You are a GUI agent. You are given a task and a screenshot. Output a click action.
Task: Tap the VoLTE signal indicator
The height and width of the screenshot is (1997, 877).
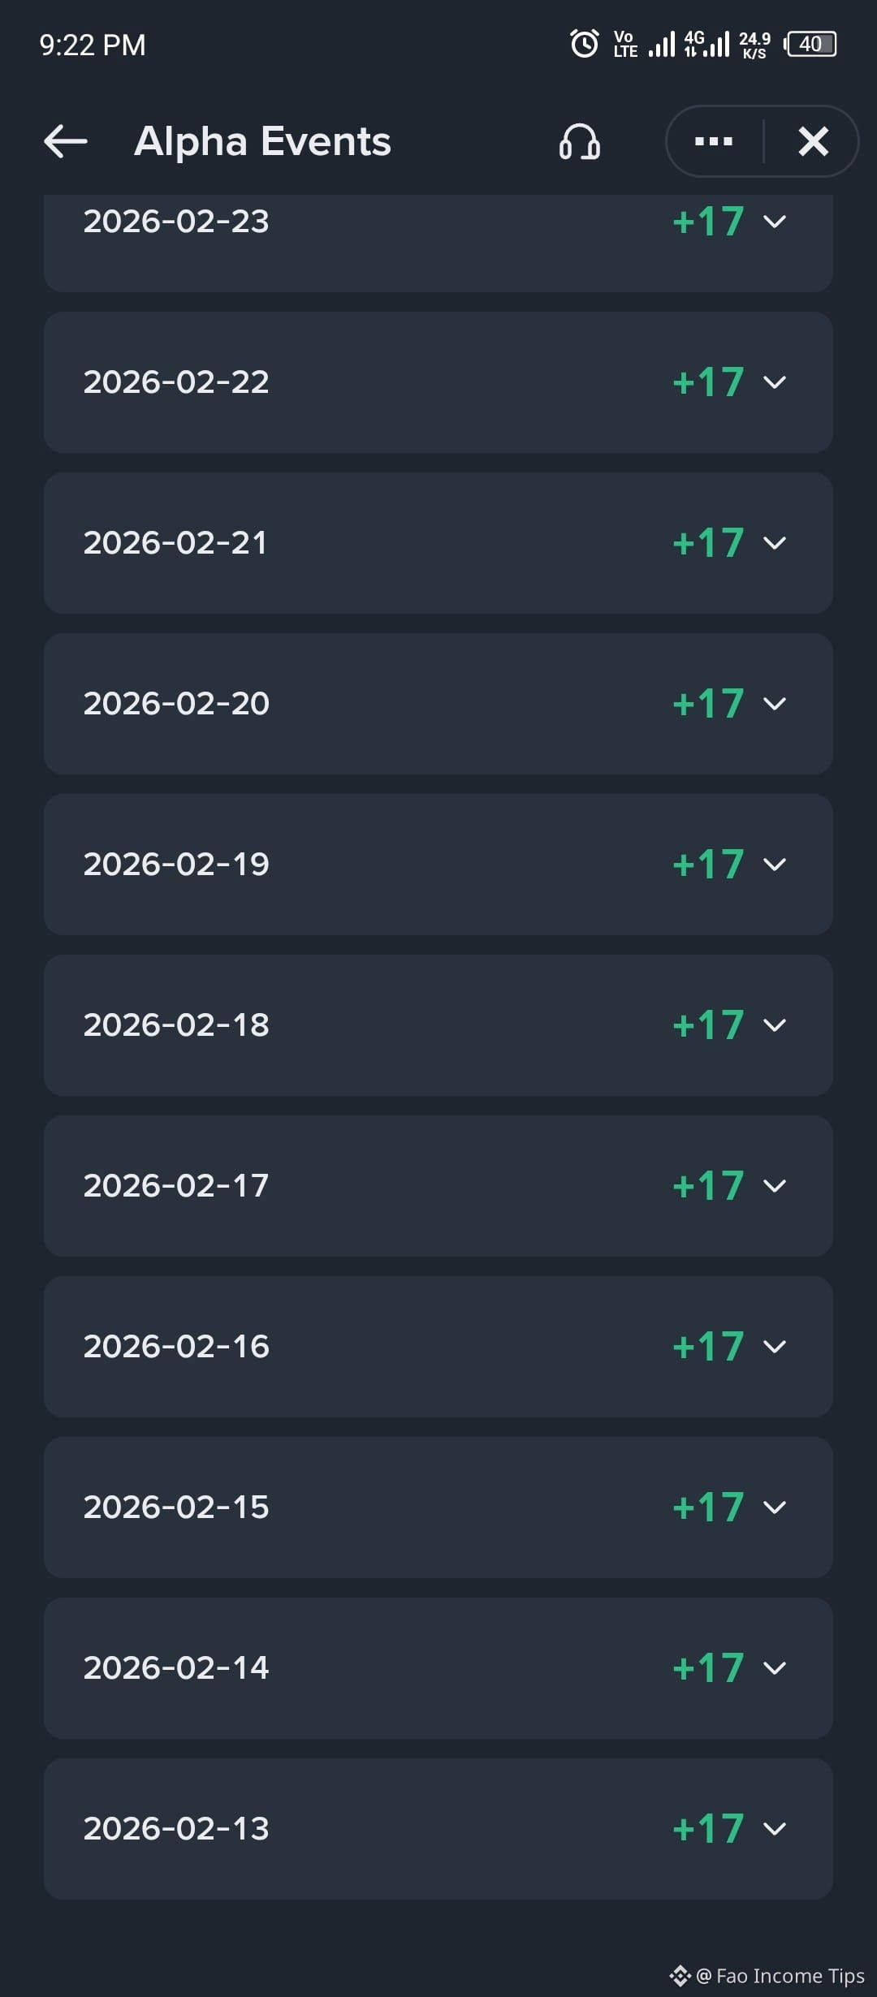coord(626,44)
